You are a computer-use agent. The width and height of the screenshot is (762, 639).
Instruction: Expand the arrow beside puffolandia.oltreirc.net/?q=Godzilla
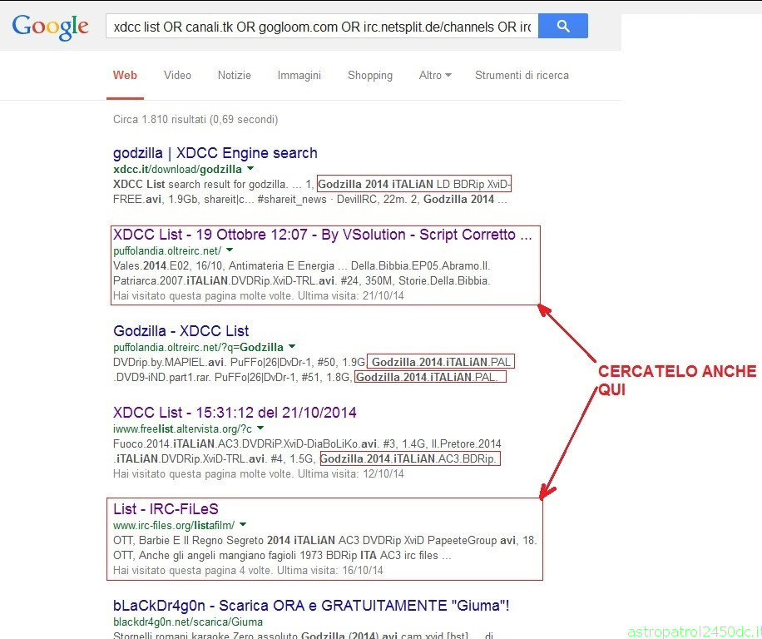[x=292, y=346]
